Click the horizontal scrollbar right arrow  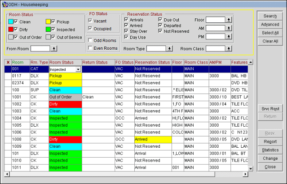pyautogui.click(x=245, y=174)
